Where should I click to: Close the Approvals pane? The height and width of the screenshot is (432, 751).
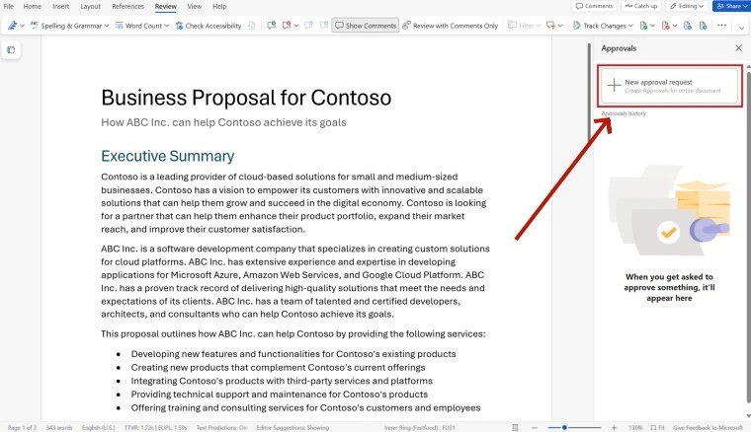tap(738, 47)
